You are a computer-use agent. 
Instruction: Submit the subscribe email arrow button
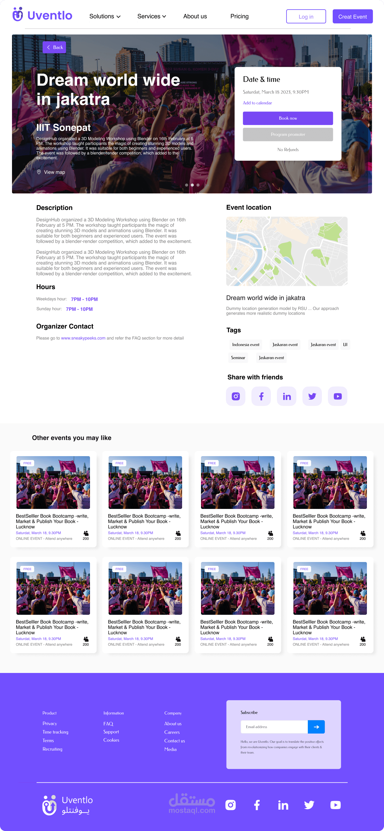(316, 727)
